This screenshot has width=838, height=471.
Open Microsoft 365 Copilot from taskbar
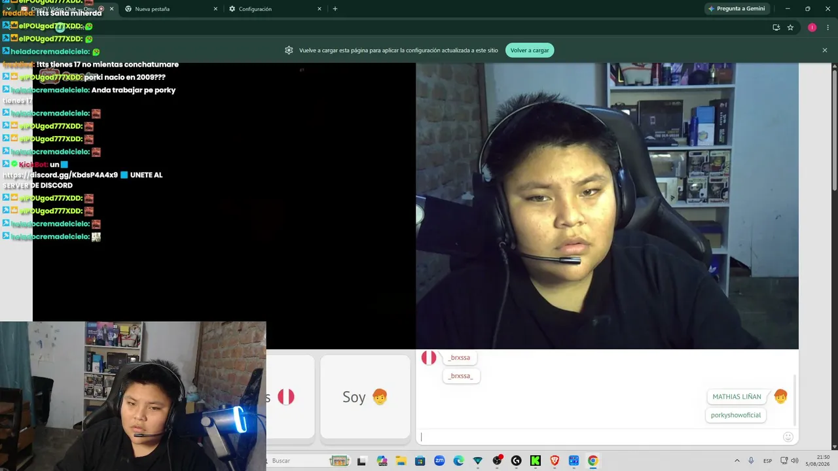click(382, 461)
